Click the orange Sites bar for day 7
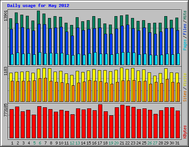The height and width of the screenshot is (147, 189). 45,90
